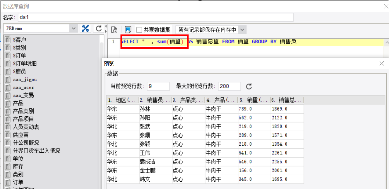Click the total value 2001.0
Screen dimensions: 389x189
coord(287,171)
